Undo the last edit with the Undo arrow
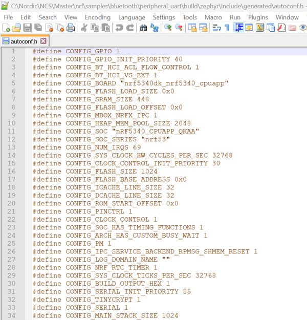Screen dimensions: 307x320 [x=119, y=28]
